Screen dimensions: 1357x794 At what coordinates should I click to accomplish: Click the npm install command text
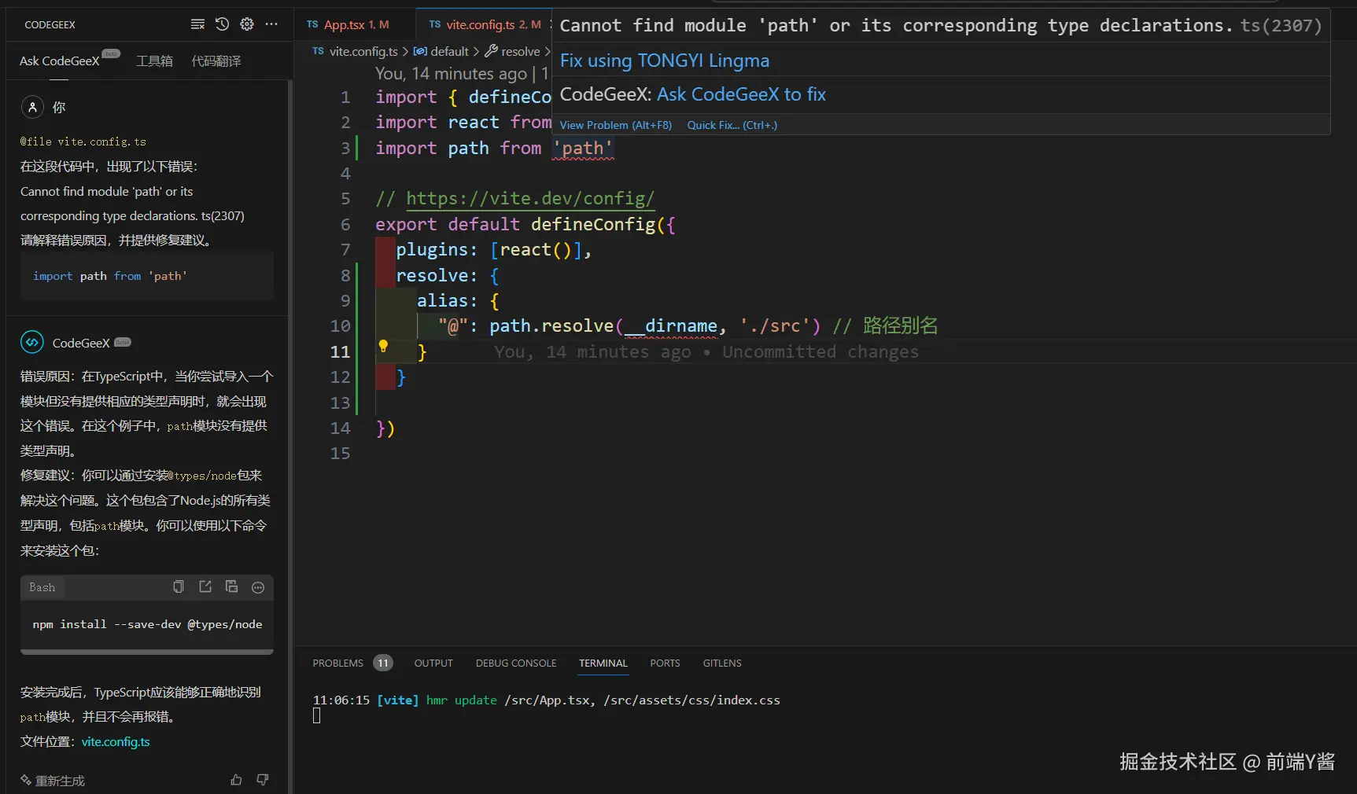[x=147, y=624]
